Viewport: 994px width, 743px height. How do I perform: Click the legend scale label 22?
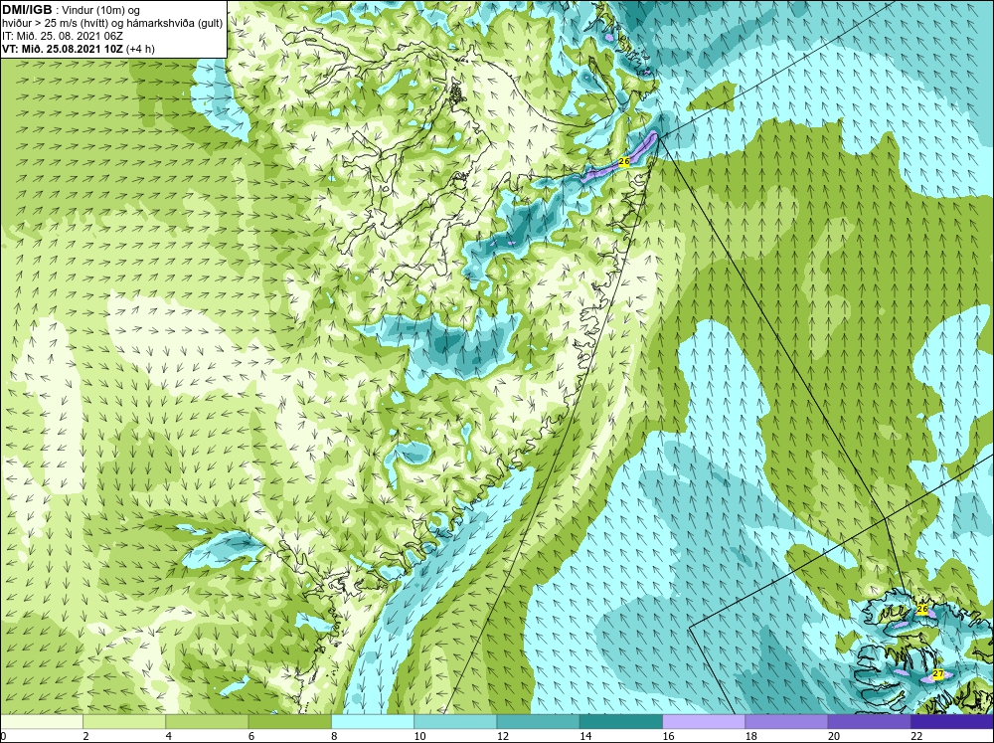[x=916, y=736]
